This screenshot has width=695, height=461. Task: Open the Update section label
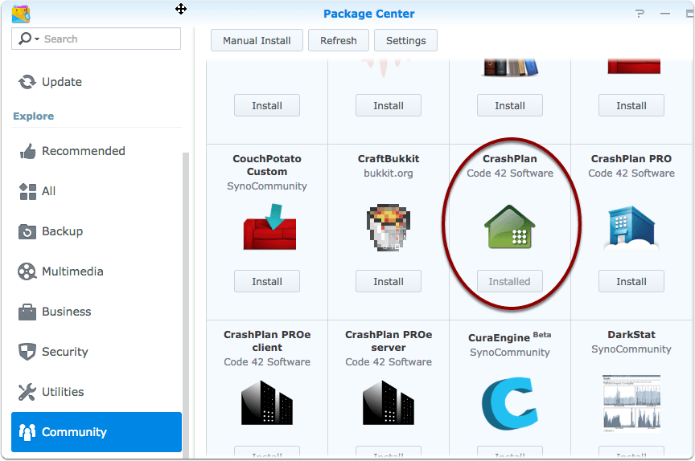(x=62, y=82)
